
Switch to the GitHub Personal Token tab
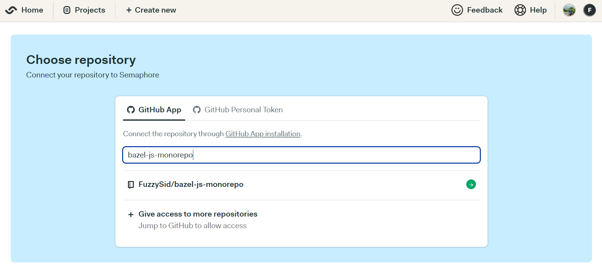(x=238, y=110)
